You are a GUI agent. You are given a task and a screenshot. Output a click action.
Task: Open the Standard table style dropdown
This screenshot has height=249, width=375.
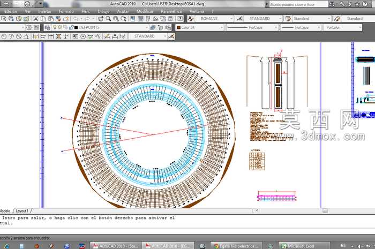(329, 19)
